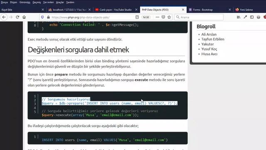266x150 pixels.
Task: Select the PHP Data Objects (PDO) tab
Action: click(163, 10)
